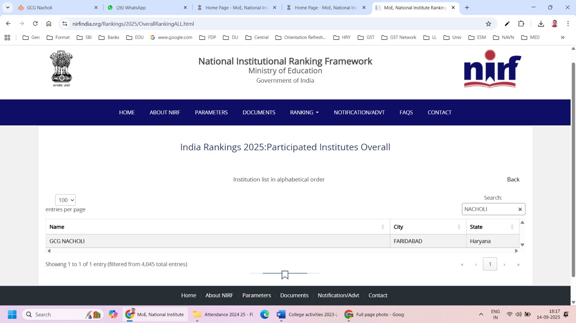Open the Home footer link
This screenshot has height=323, width=576.
point(189,295)
